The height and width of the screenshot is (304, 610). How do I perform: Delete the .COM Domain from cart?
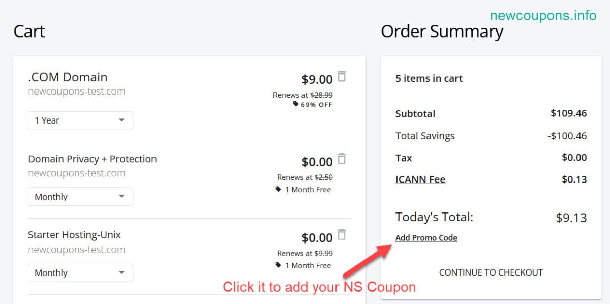click(342, 76)
